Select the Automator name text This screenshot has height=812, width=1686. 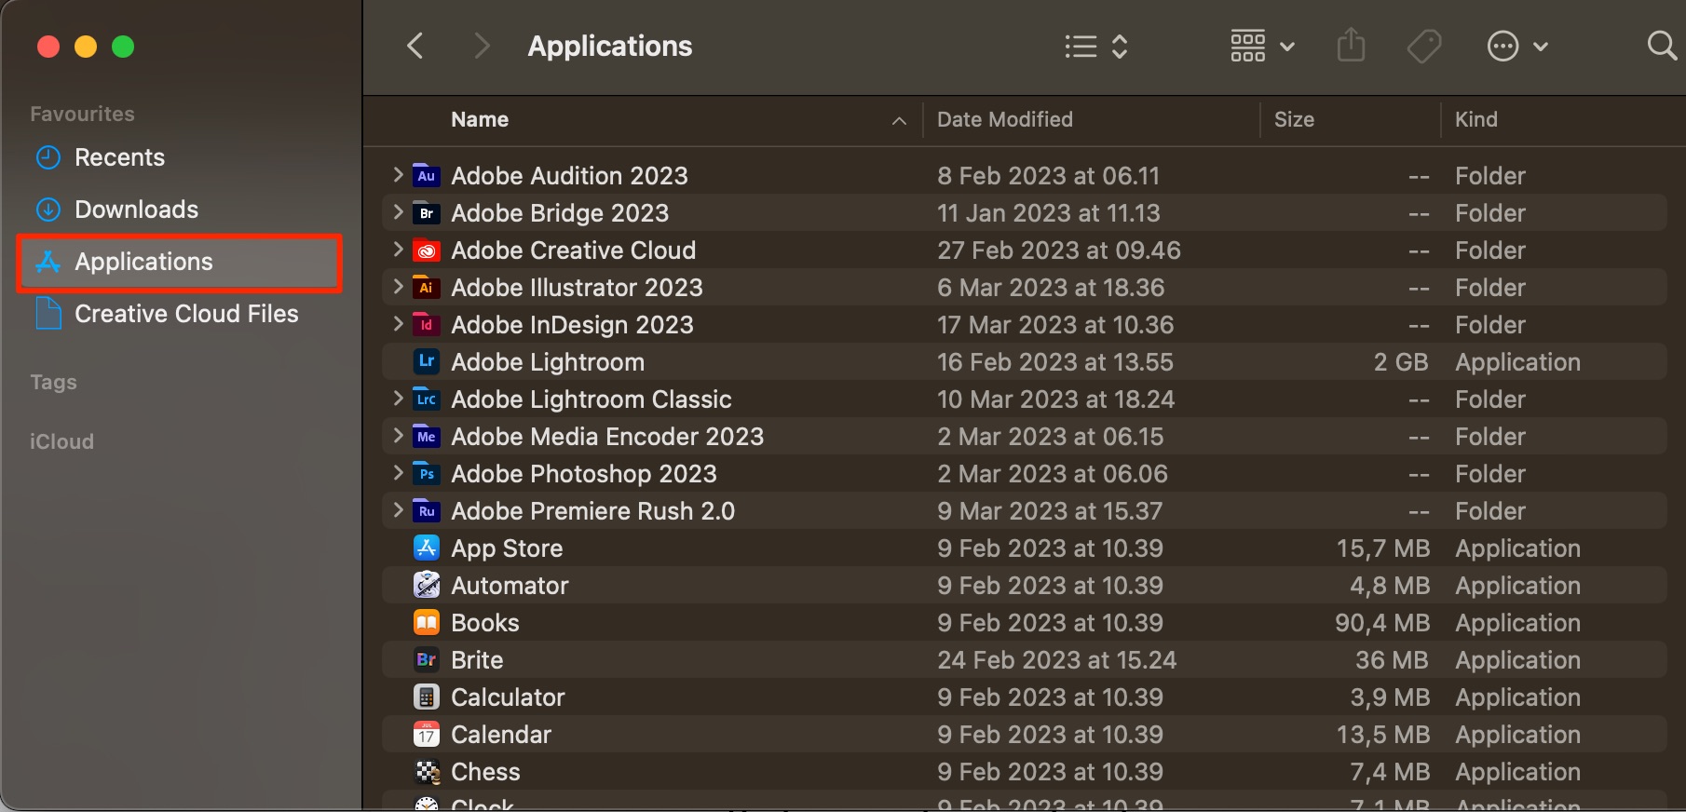[510, 586]
